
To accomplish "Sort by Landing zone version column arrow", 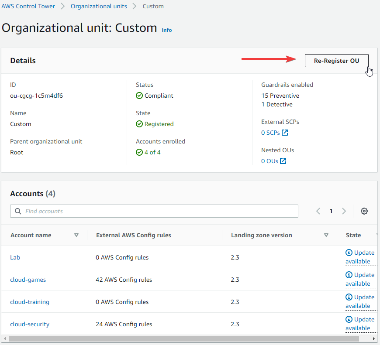I will pyautogui.click(x=326, y=235).
